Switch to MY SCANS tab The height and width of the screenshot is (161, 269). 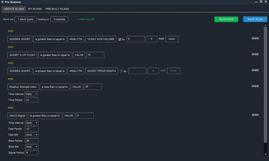pos(35,9)
